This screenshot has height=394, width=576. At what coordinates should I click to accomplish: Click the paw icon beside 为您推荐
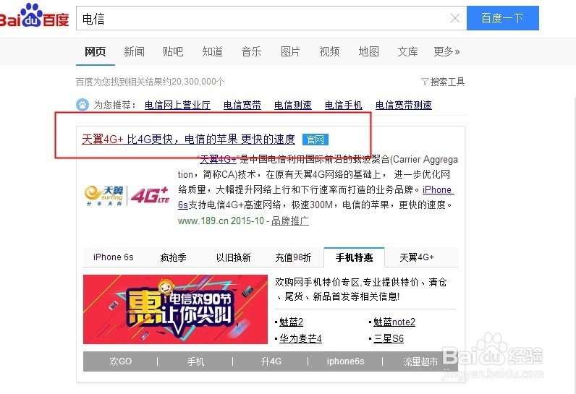point(82,105)
